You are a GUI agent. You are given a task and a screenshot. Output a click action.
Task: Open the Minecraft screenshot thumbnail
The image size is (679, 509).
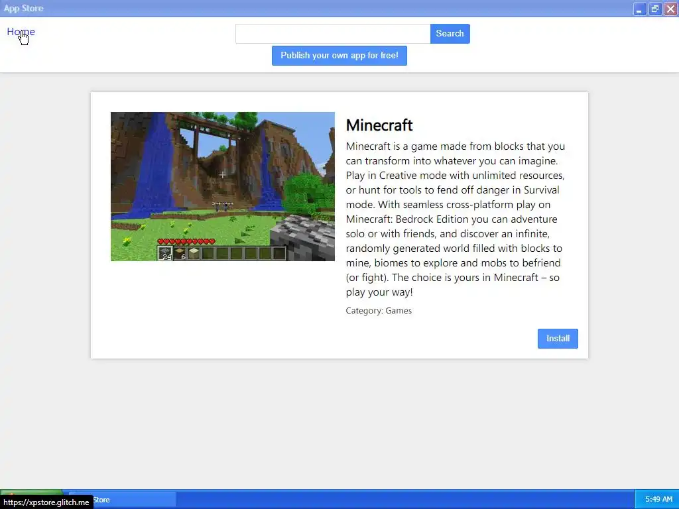[223, 186]
